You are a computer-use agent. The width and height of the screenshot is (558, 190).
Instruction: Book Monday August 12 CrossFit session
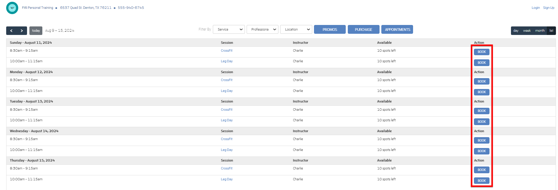coord(482,81)
